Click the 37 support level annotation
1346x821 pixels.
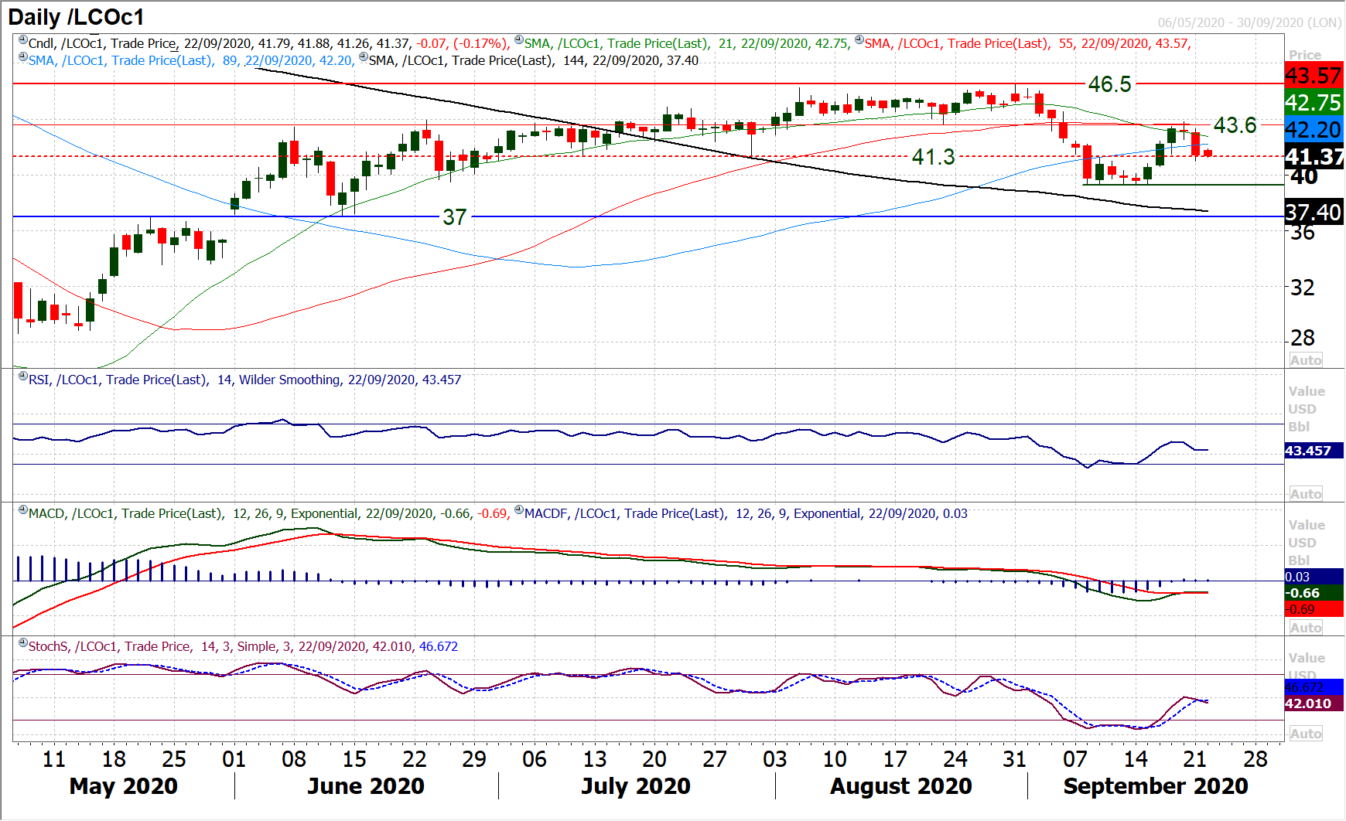[x=455, y=217]
